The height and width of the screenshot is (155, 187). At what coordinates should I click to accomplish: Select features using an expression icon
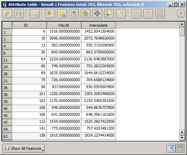[50, 14]
